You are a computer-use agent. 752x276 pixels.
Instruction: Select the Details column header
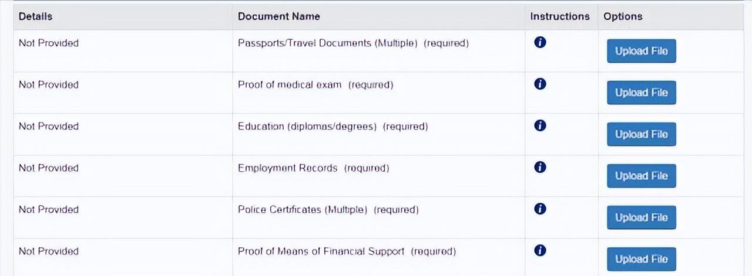[x=35, y=16]
